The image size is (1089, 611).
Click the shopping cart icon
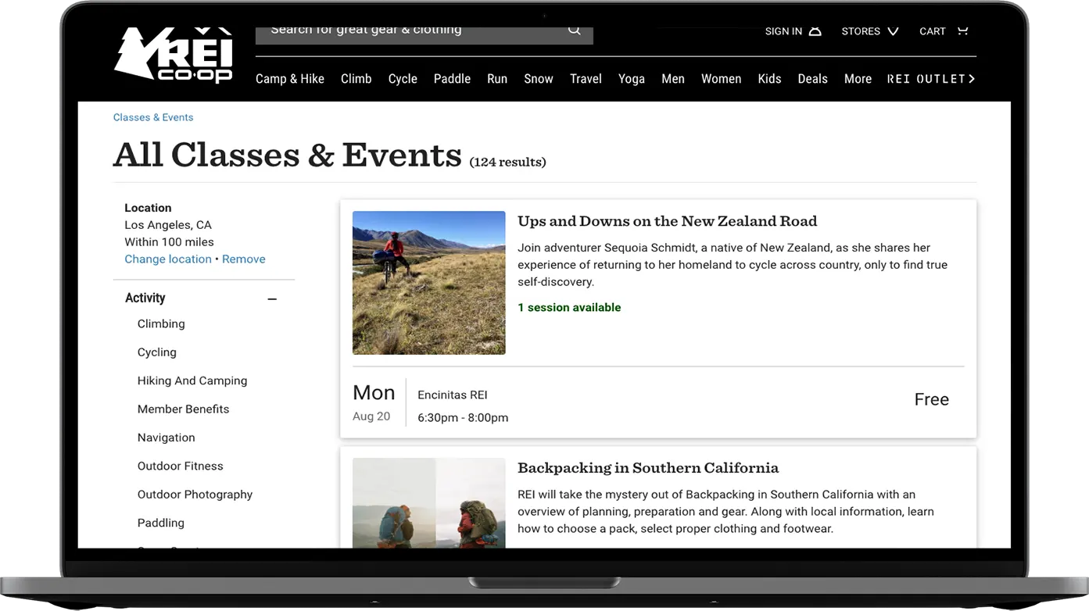pos(962,31)
